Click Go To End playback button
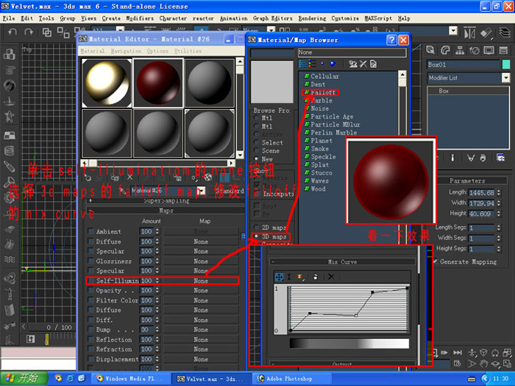The height and width of the screenshot is (386, 515). tap(457, 352)
